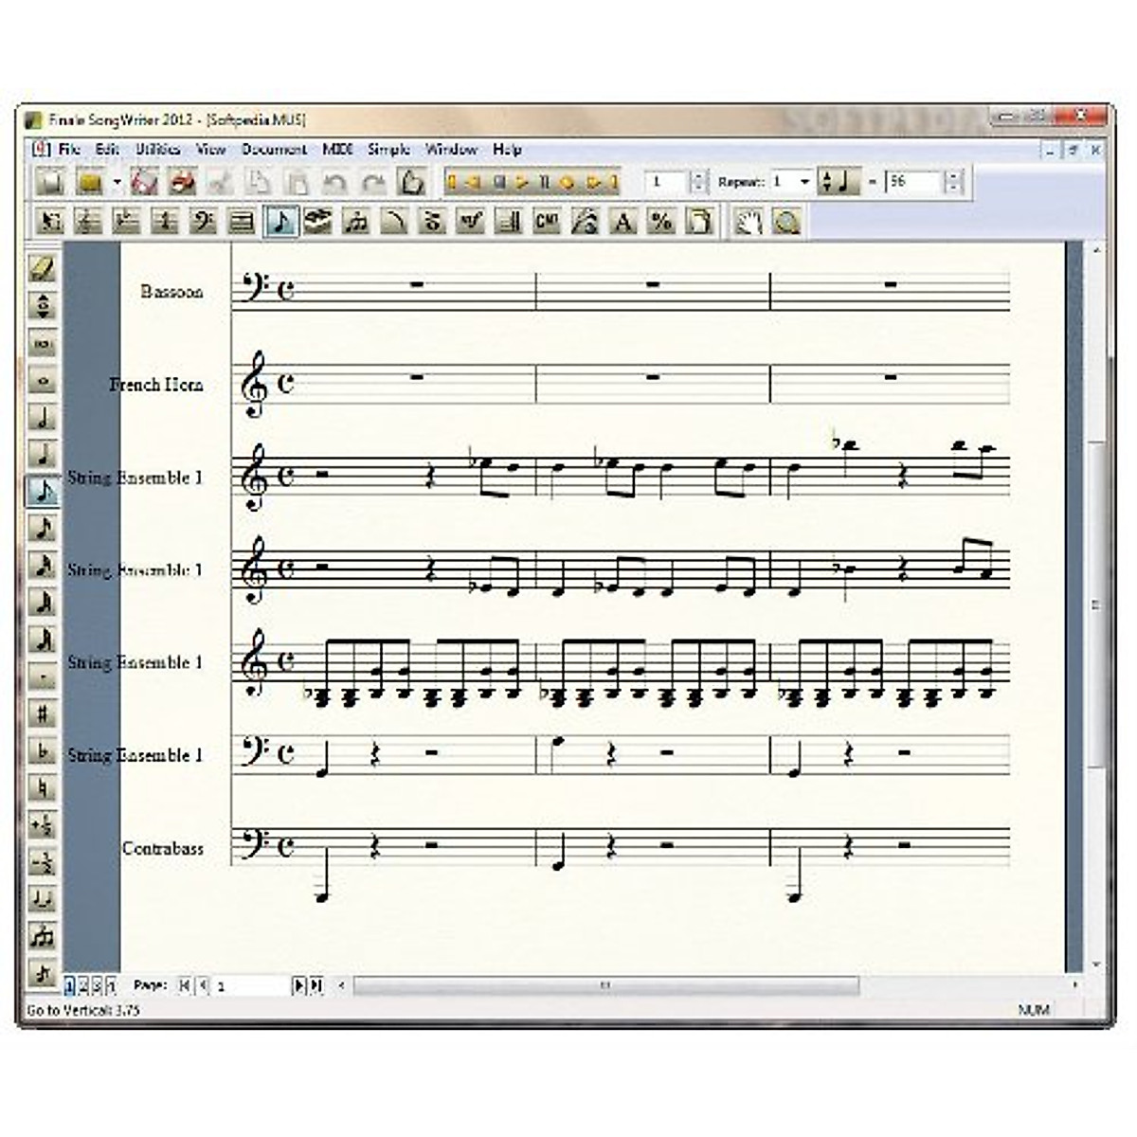Open the Utilities menu

[157, 150]
